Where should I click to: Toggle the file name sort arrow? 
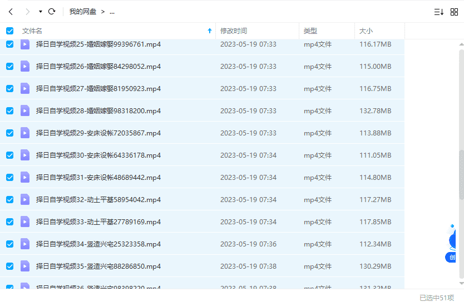tap(209, 31)
